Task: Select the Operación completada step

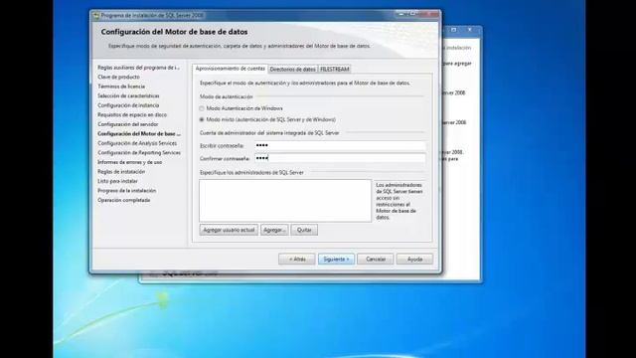Action: pyautogui.click(x=123, y=200)
